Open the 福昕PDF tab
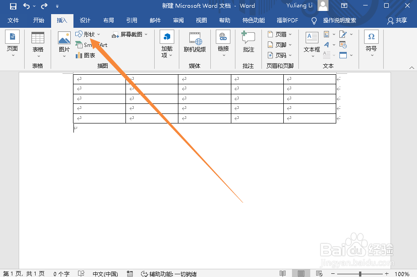The width and height of the screenshot is (417, 277). pos(287,21)
